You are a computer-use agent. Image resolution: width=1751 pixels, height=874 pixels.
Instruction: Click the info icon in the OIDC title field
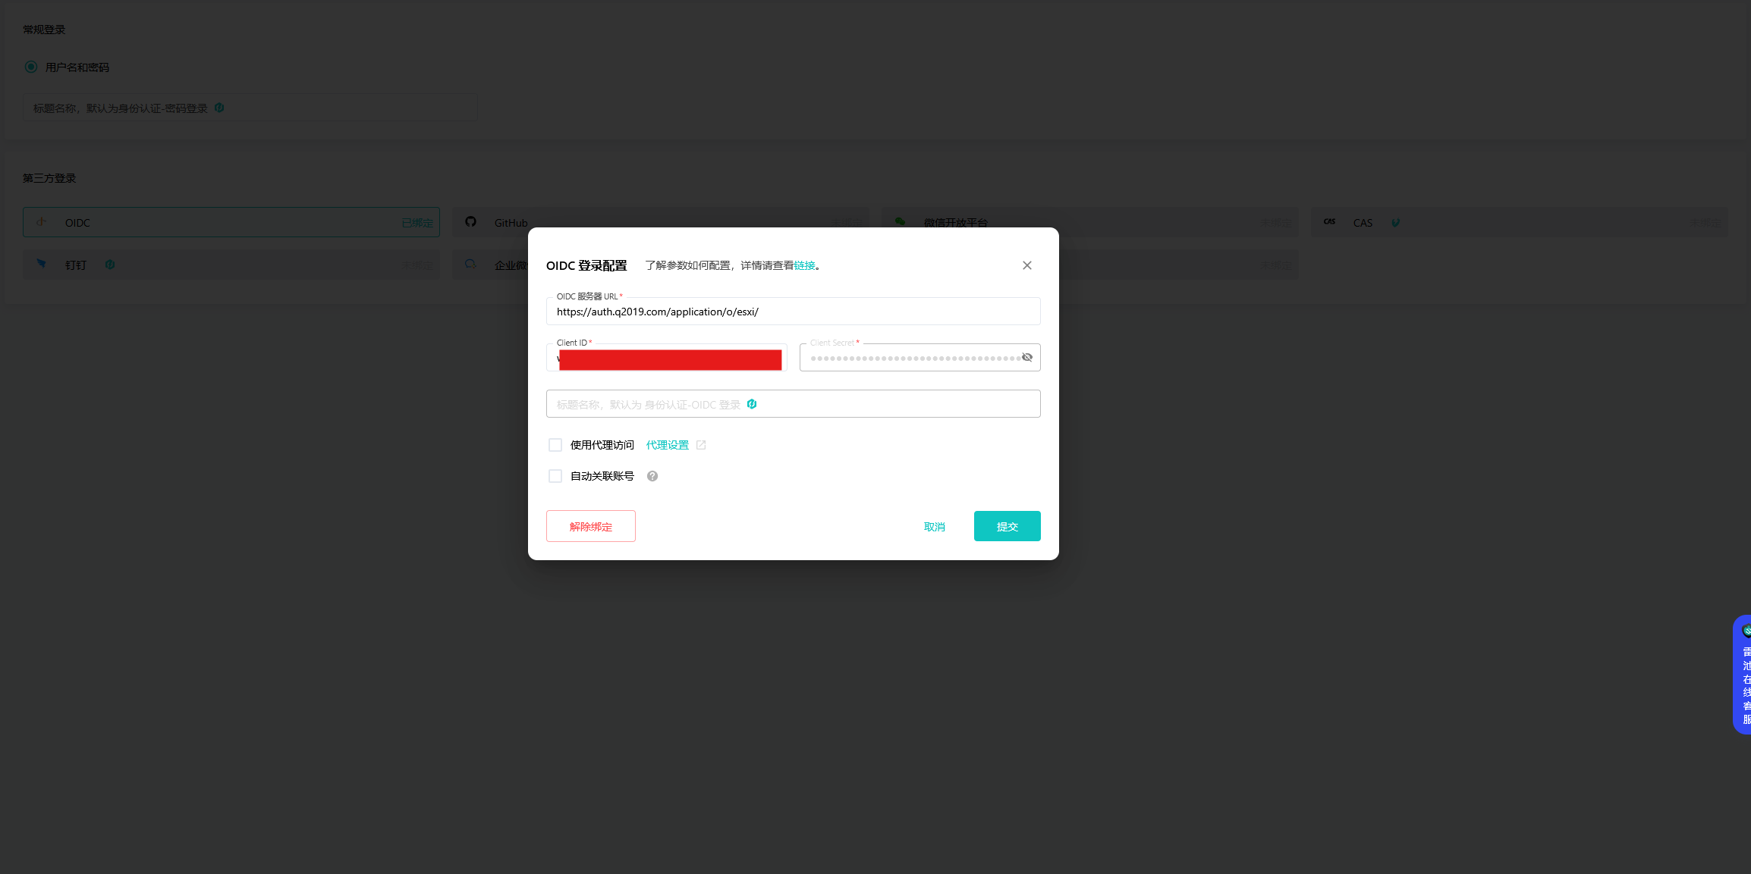pyautogui.click(x=752, y=404)
